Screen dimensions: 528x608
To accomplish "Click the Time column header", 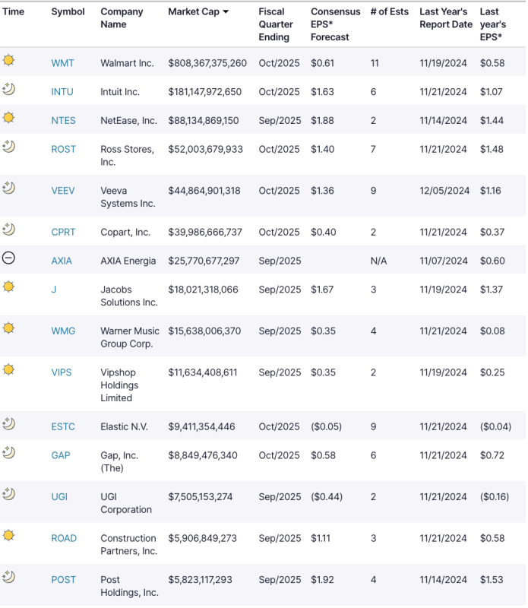I will [14, 12].
